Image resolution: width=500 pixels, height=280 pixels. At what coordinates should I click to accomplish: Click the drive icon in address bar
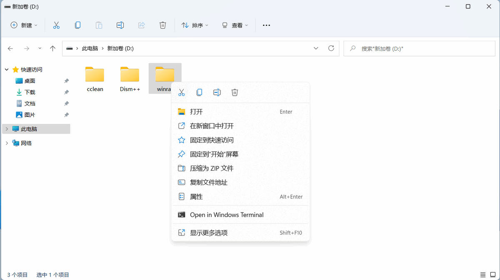tap(69, 48)
